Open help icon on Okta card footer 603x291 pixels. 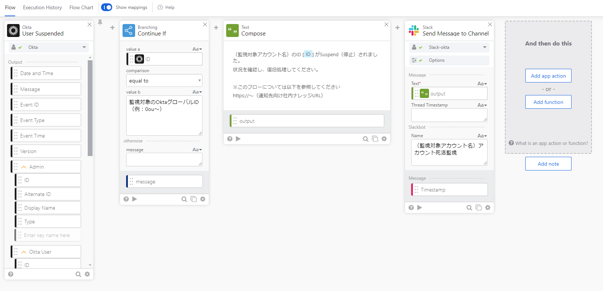(11, 274)
